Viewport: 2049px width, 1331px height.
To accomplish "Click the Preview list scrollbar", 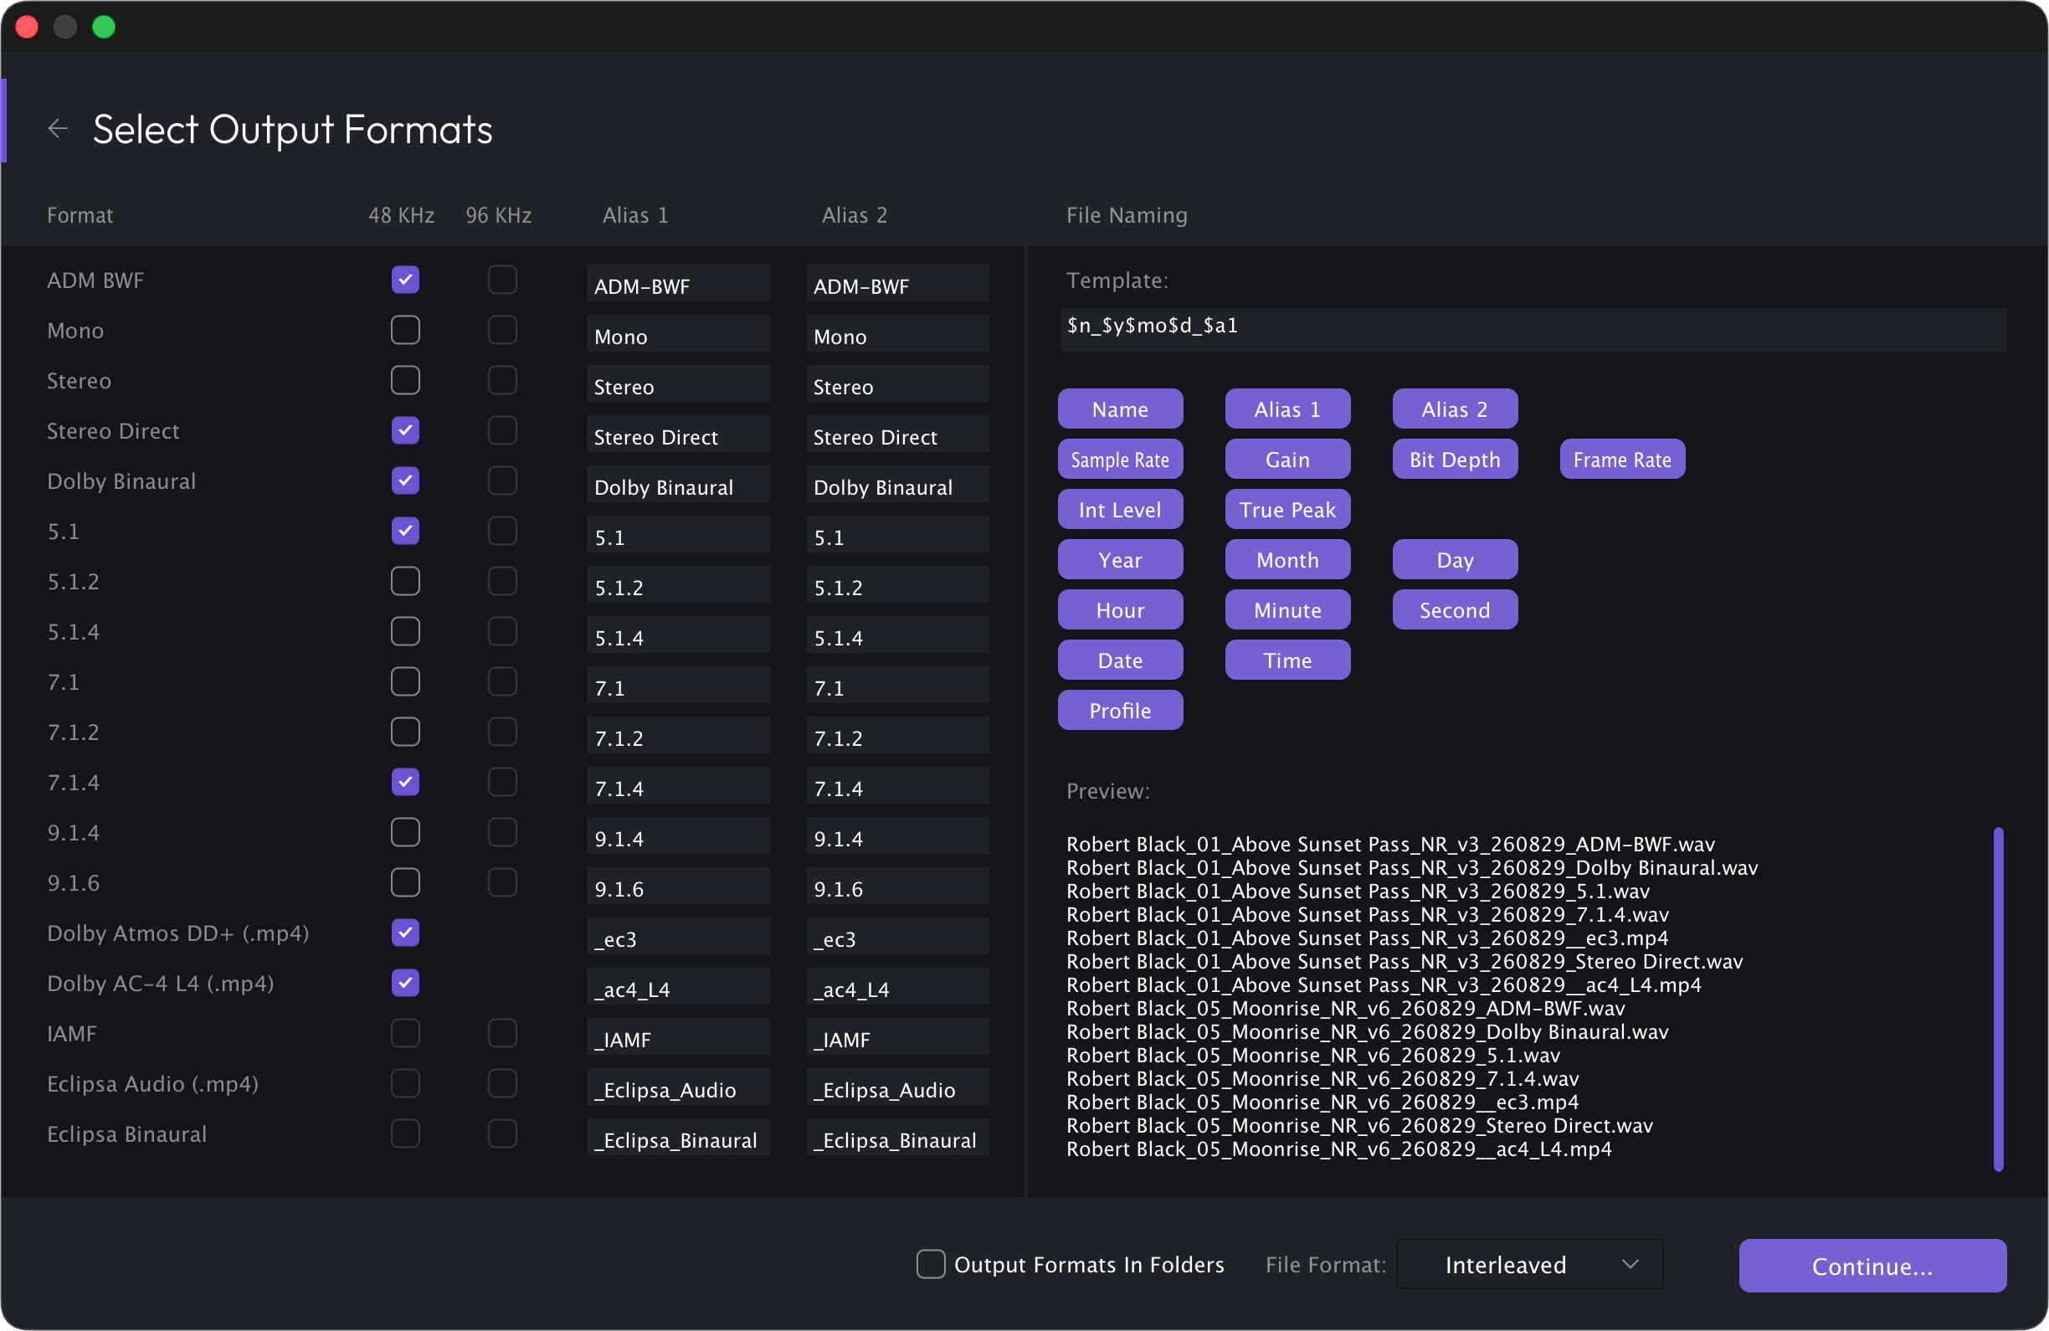I will coord(1998,999).
